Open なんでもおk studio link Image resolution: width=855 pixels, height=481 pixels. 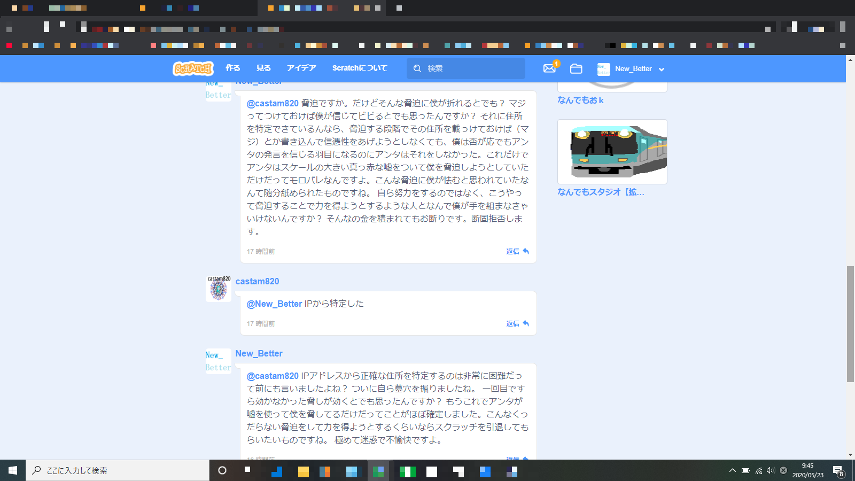tap(580, 100)
